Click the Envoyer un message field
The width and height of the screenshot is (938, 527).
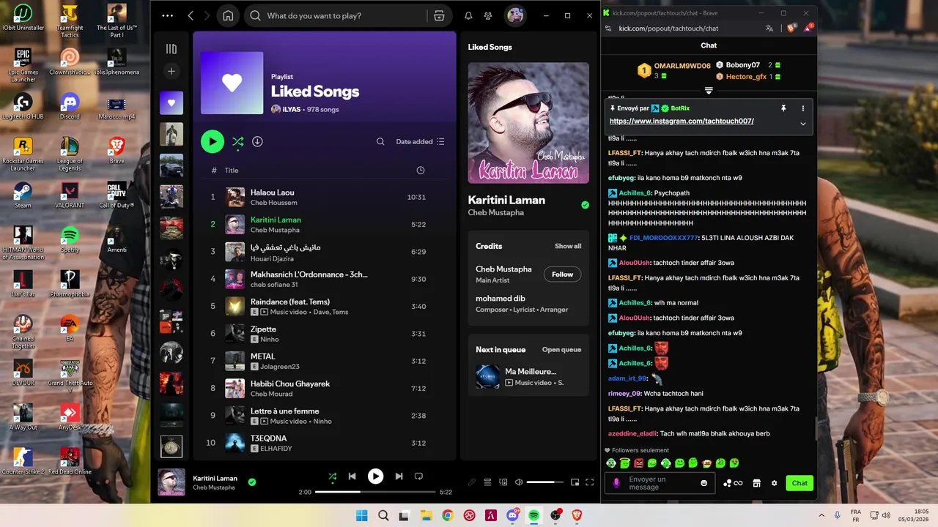(660, 483)
